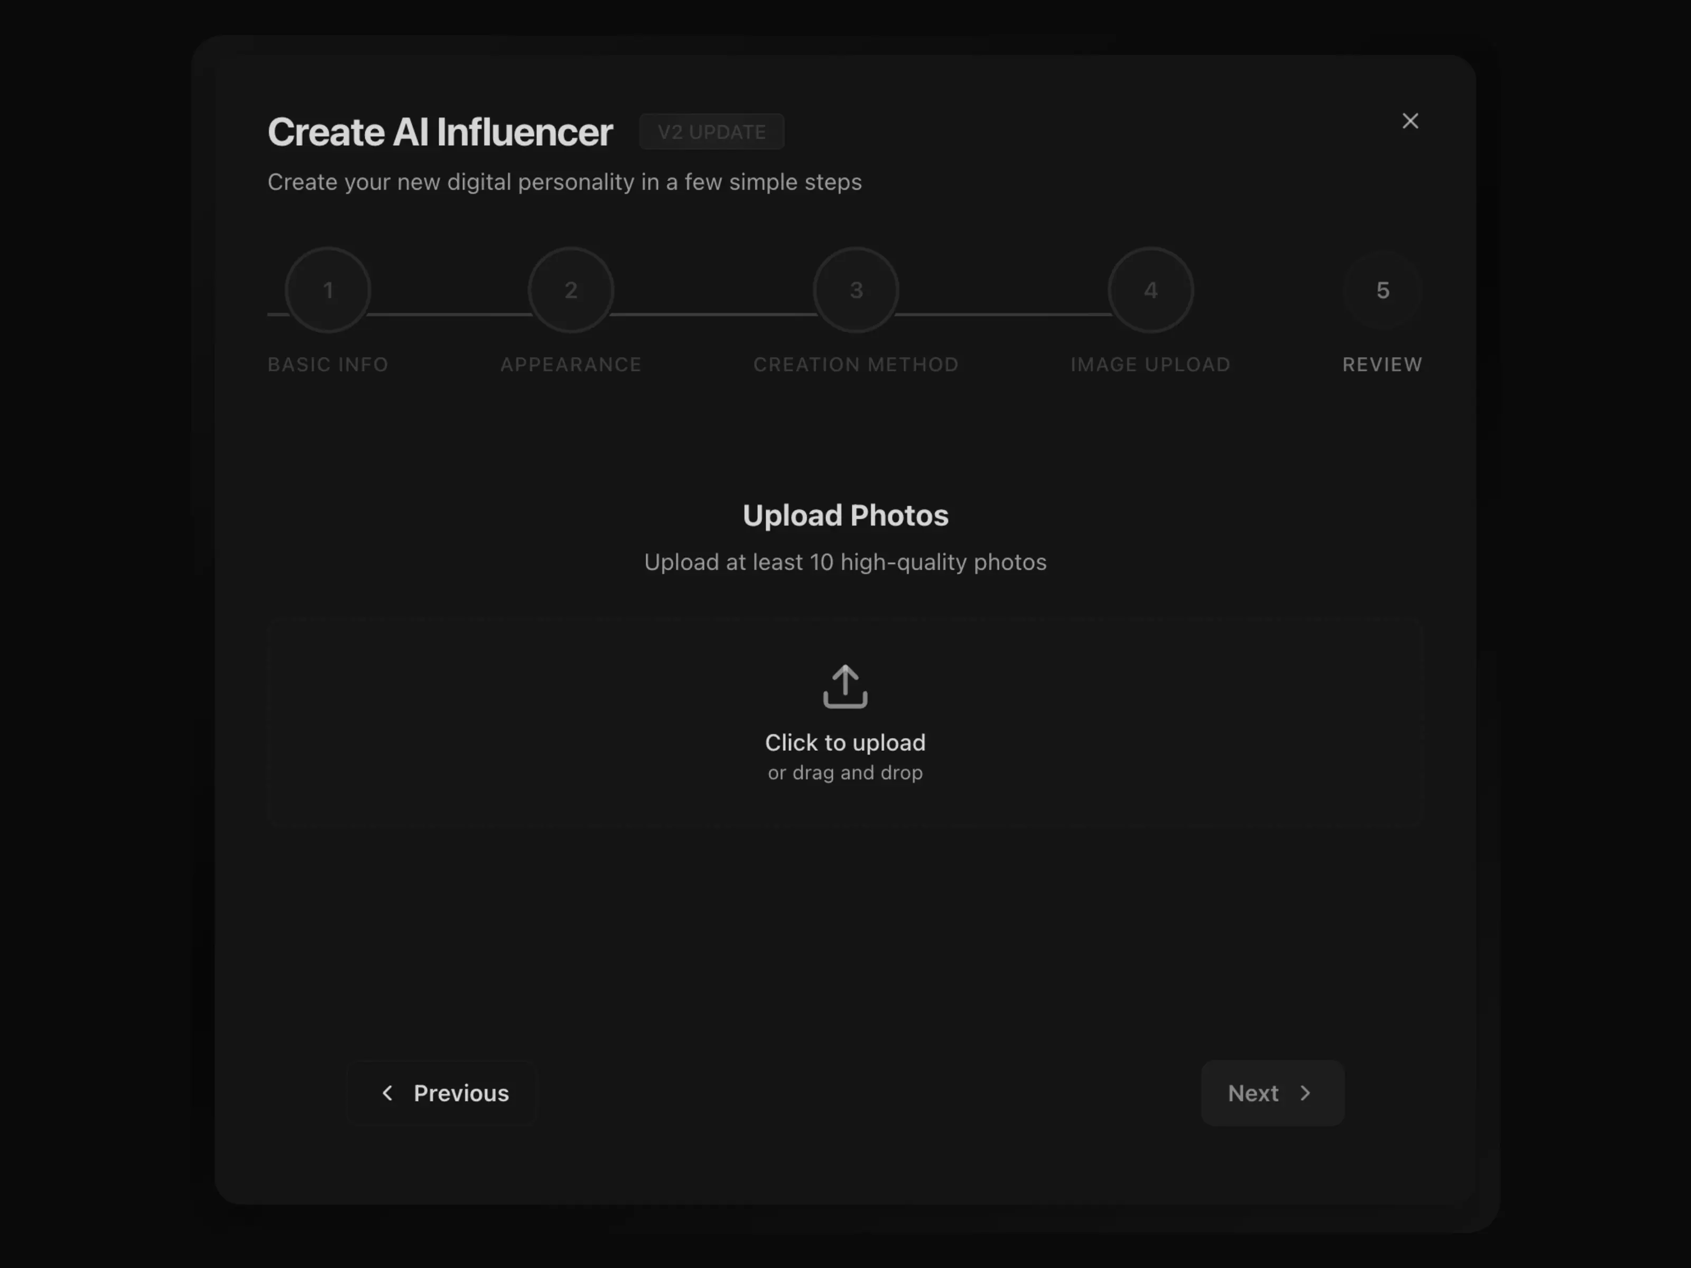
Task: Click the Basic Info step label
Action: coord(327,365)
